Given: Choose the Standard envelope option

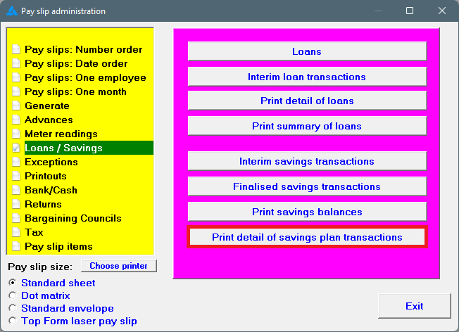Looking at the screenshot, I should tap(13, 308).
